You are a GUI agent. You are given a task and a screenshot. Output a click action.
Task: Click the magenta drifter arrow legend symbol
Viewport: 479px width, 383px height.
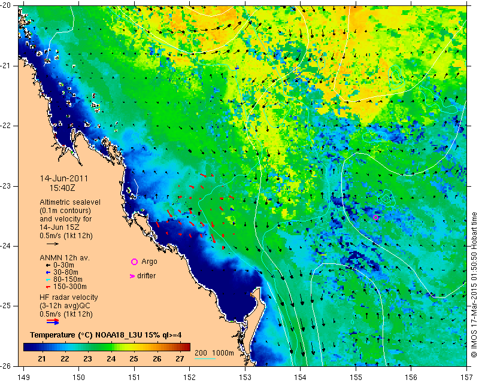[132, 276]
